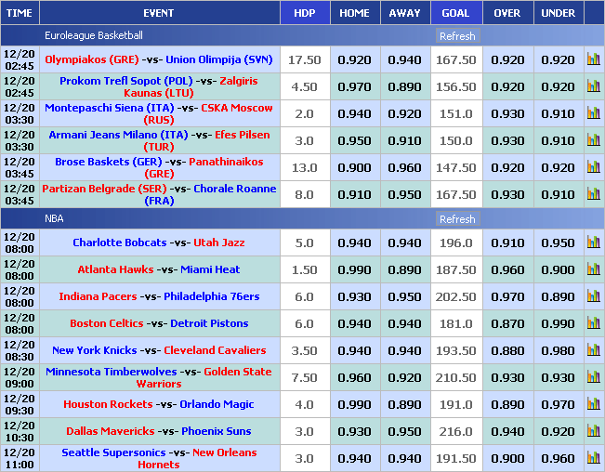Viewport: 605px width, 472px height.
Task: Click the HDP column header
Action: 304,13
